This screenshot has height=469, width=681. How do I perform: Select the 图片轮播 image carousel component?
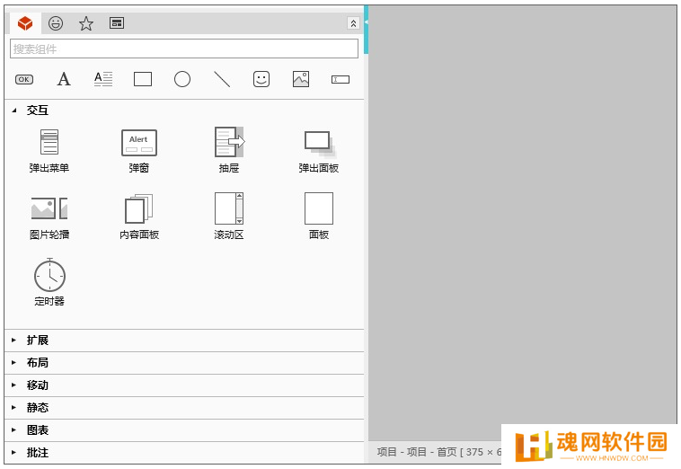coord(49,217)
